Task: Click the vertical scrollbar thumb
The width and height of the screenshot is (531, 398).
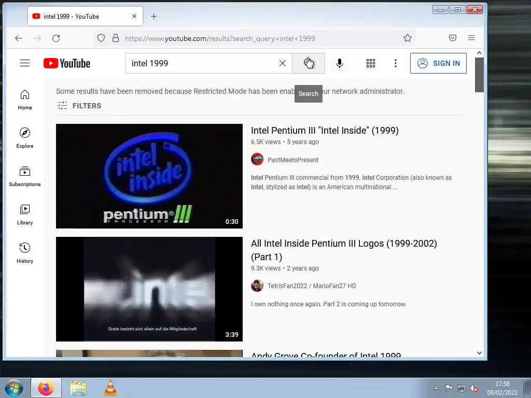Action: click(479, 75)
